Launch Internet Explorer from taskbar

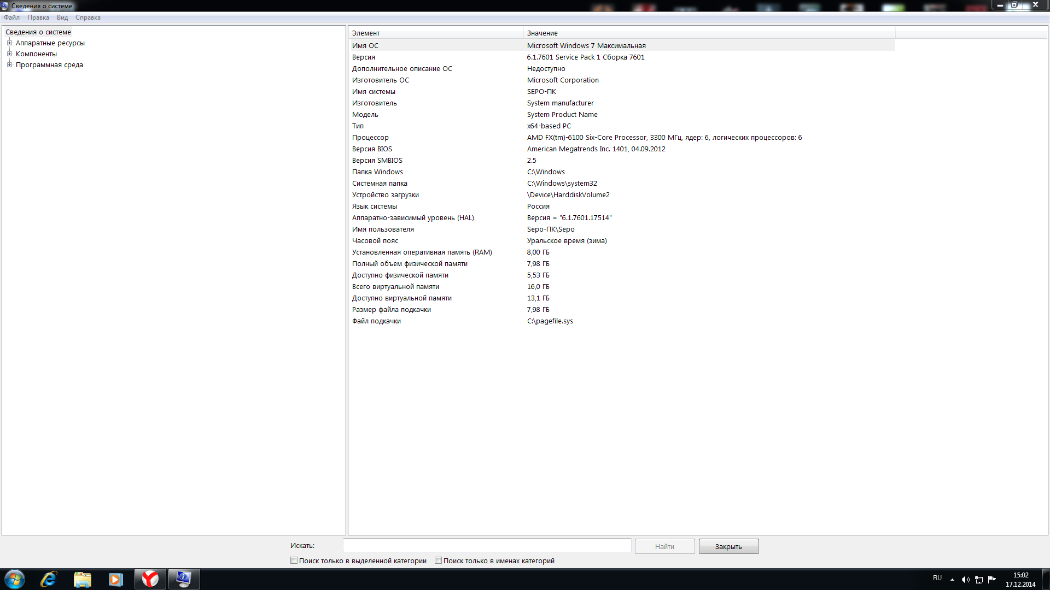click(49, 579)
